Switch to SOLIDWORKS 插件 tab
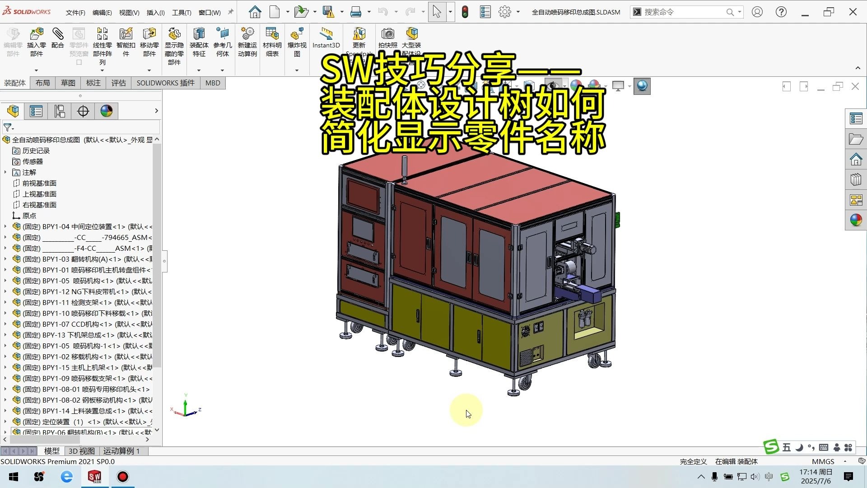Screen dimensions: 867x488 click(x=166, y=83)
